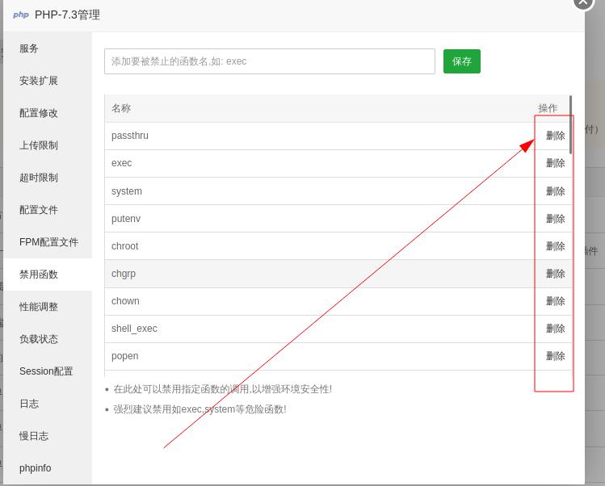Open the 配置修改 section

(39, 113)
